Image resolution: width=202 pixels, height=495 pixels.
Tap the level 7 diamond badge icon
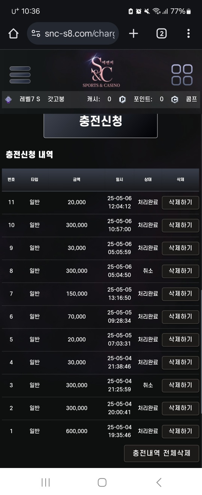(x=9, y=99)
